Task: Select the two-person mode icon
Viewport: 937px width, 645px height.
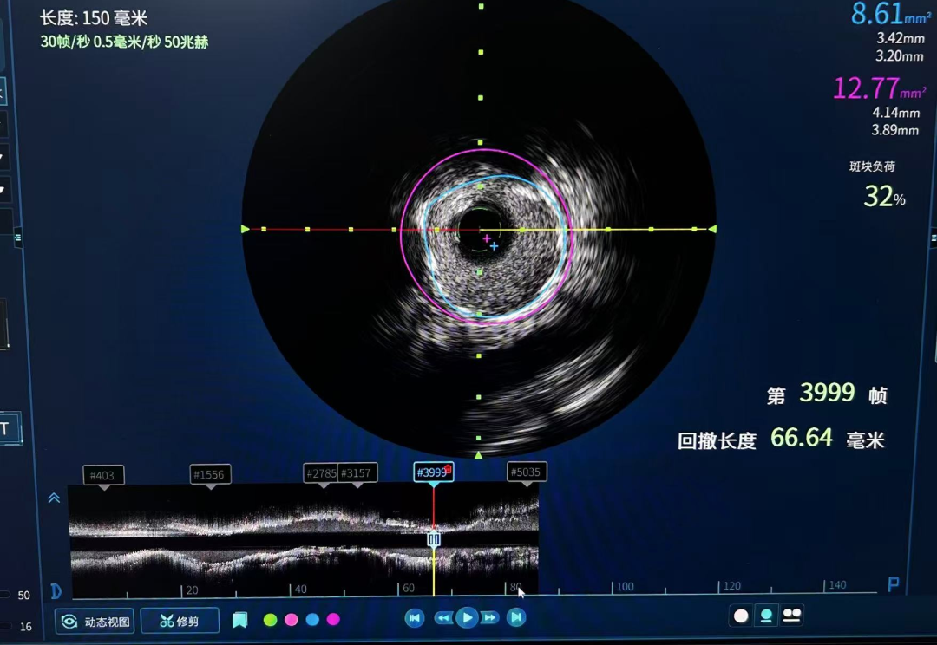Action: tap(792, 616)
